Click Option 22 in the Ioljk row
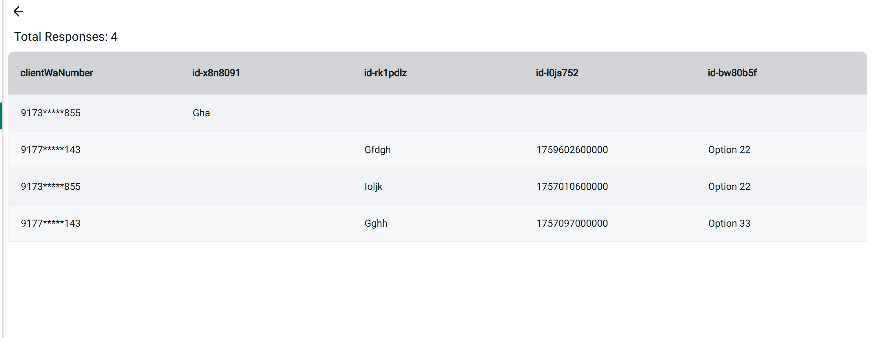Screen dimensions: 896x338 point(729,187)
